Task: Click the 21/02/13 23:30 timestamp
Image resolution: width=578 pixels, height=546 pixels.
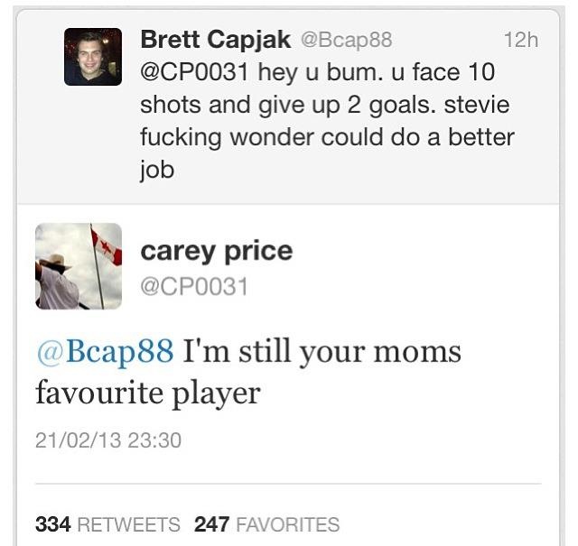Action: (108, 440)
